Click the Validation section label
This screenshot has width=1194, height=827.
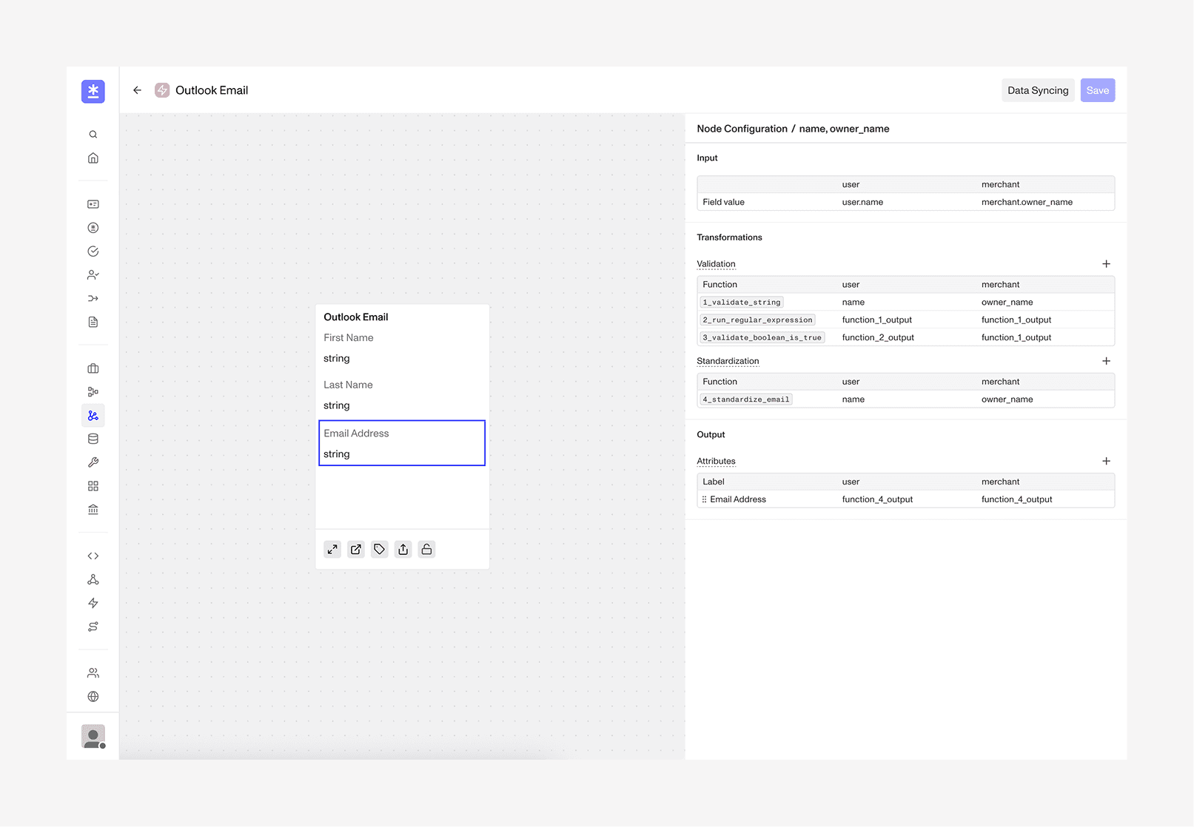point(716,264)
